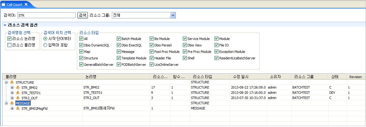Click the warning icon beside MESSAGE root node

12,103
